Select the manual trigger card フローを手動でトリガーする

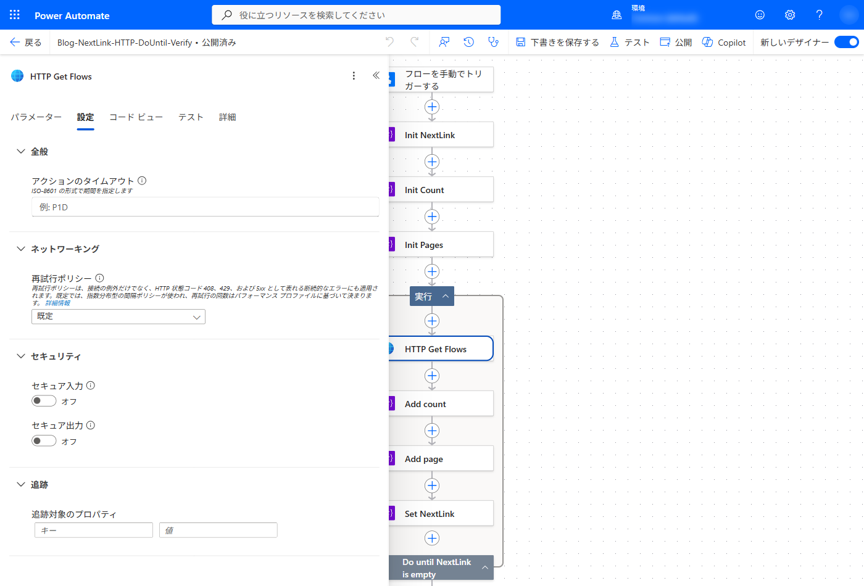click(x=441, y=80)
